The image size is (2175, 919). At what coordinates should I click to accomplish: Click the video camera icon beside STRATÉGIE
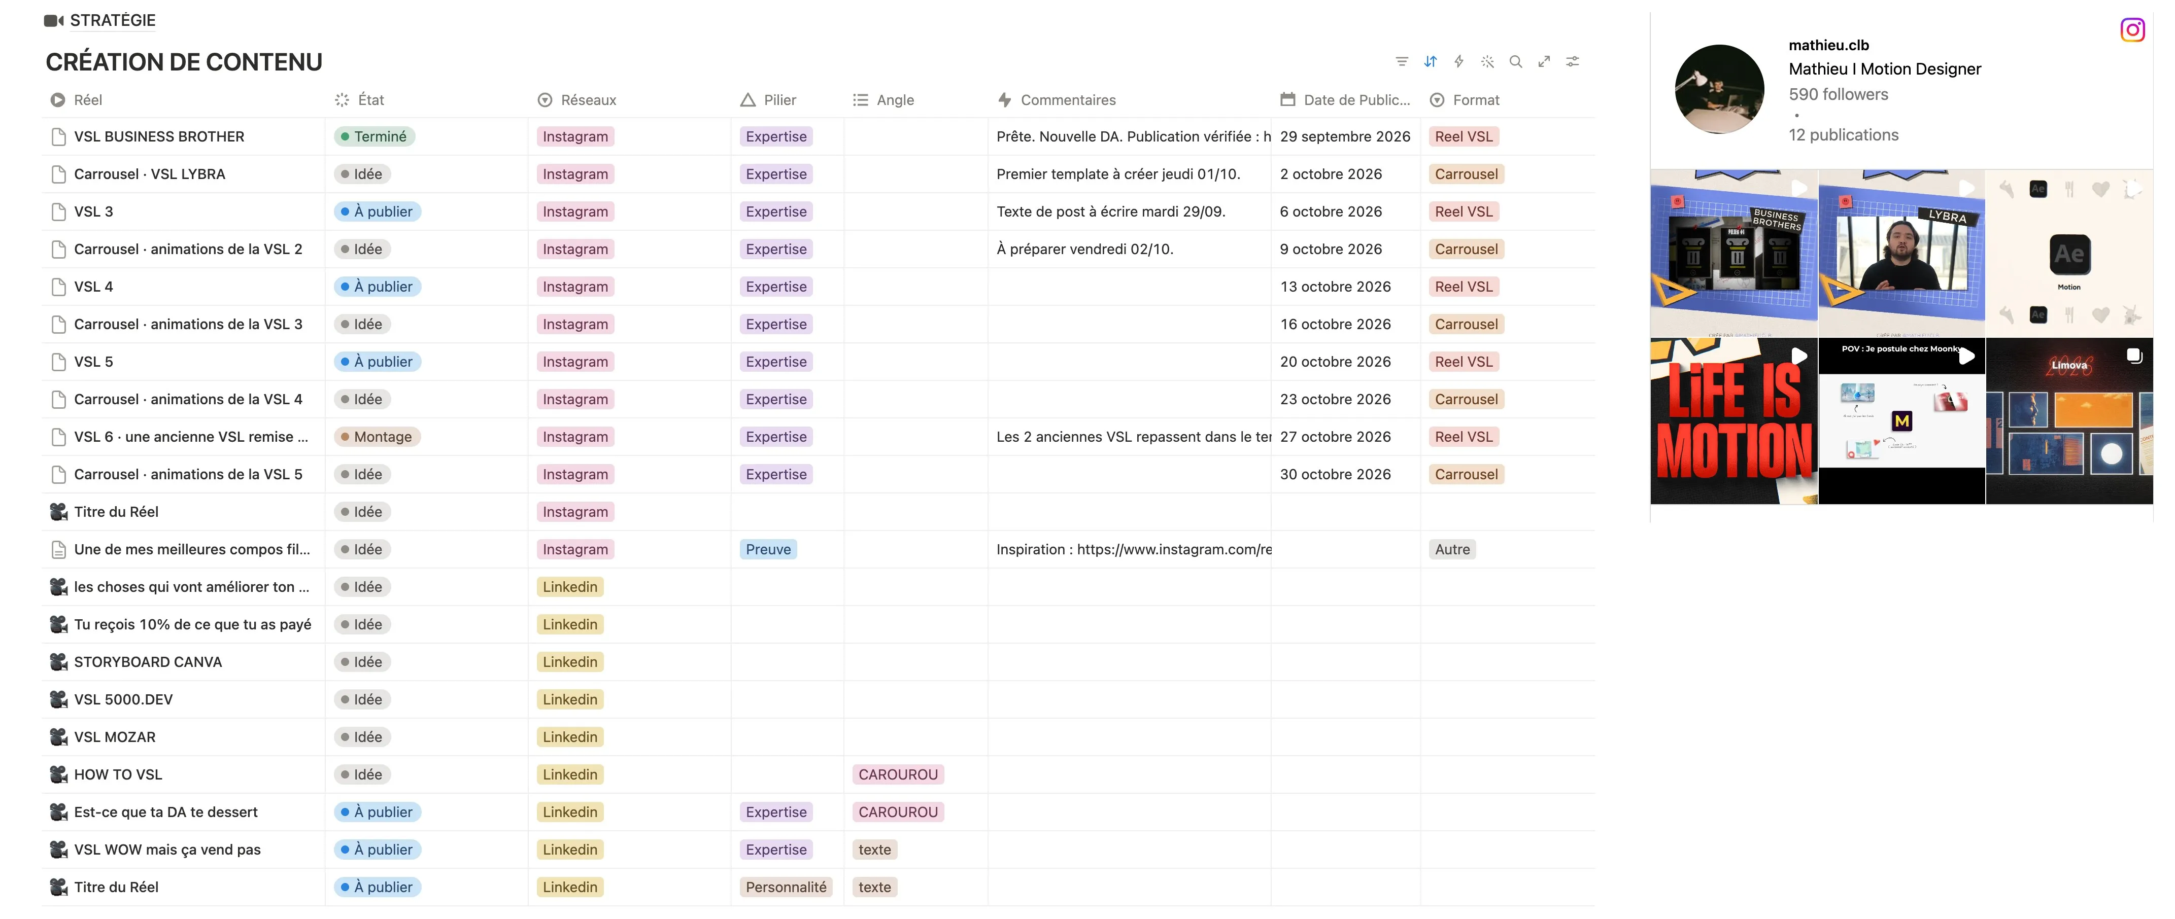tap(54, 20)
